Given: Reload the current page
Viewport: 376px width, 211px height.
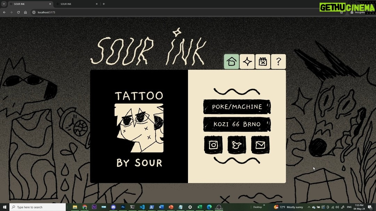Looking at the screenshot, I should pyautogui.click(x=18, y=12).
